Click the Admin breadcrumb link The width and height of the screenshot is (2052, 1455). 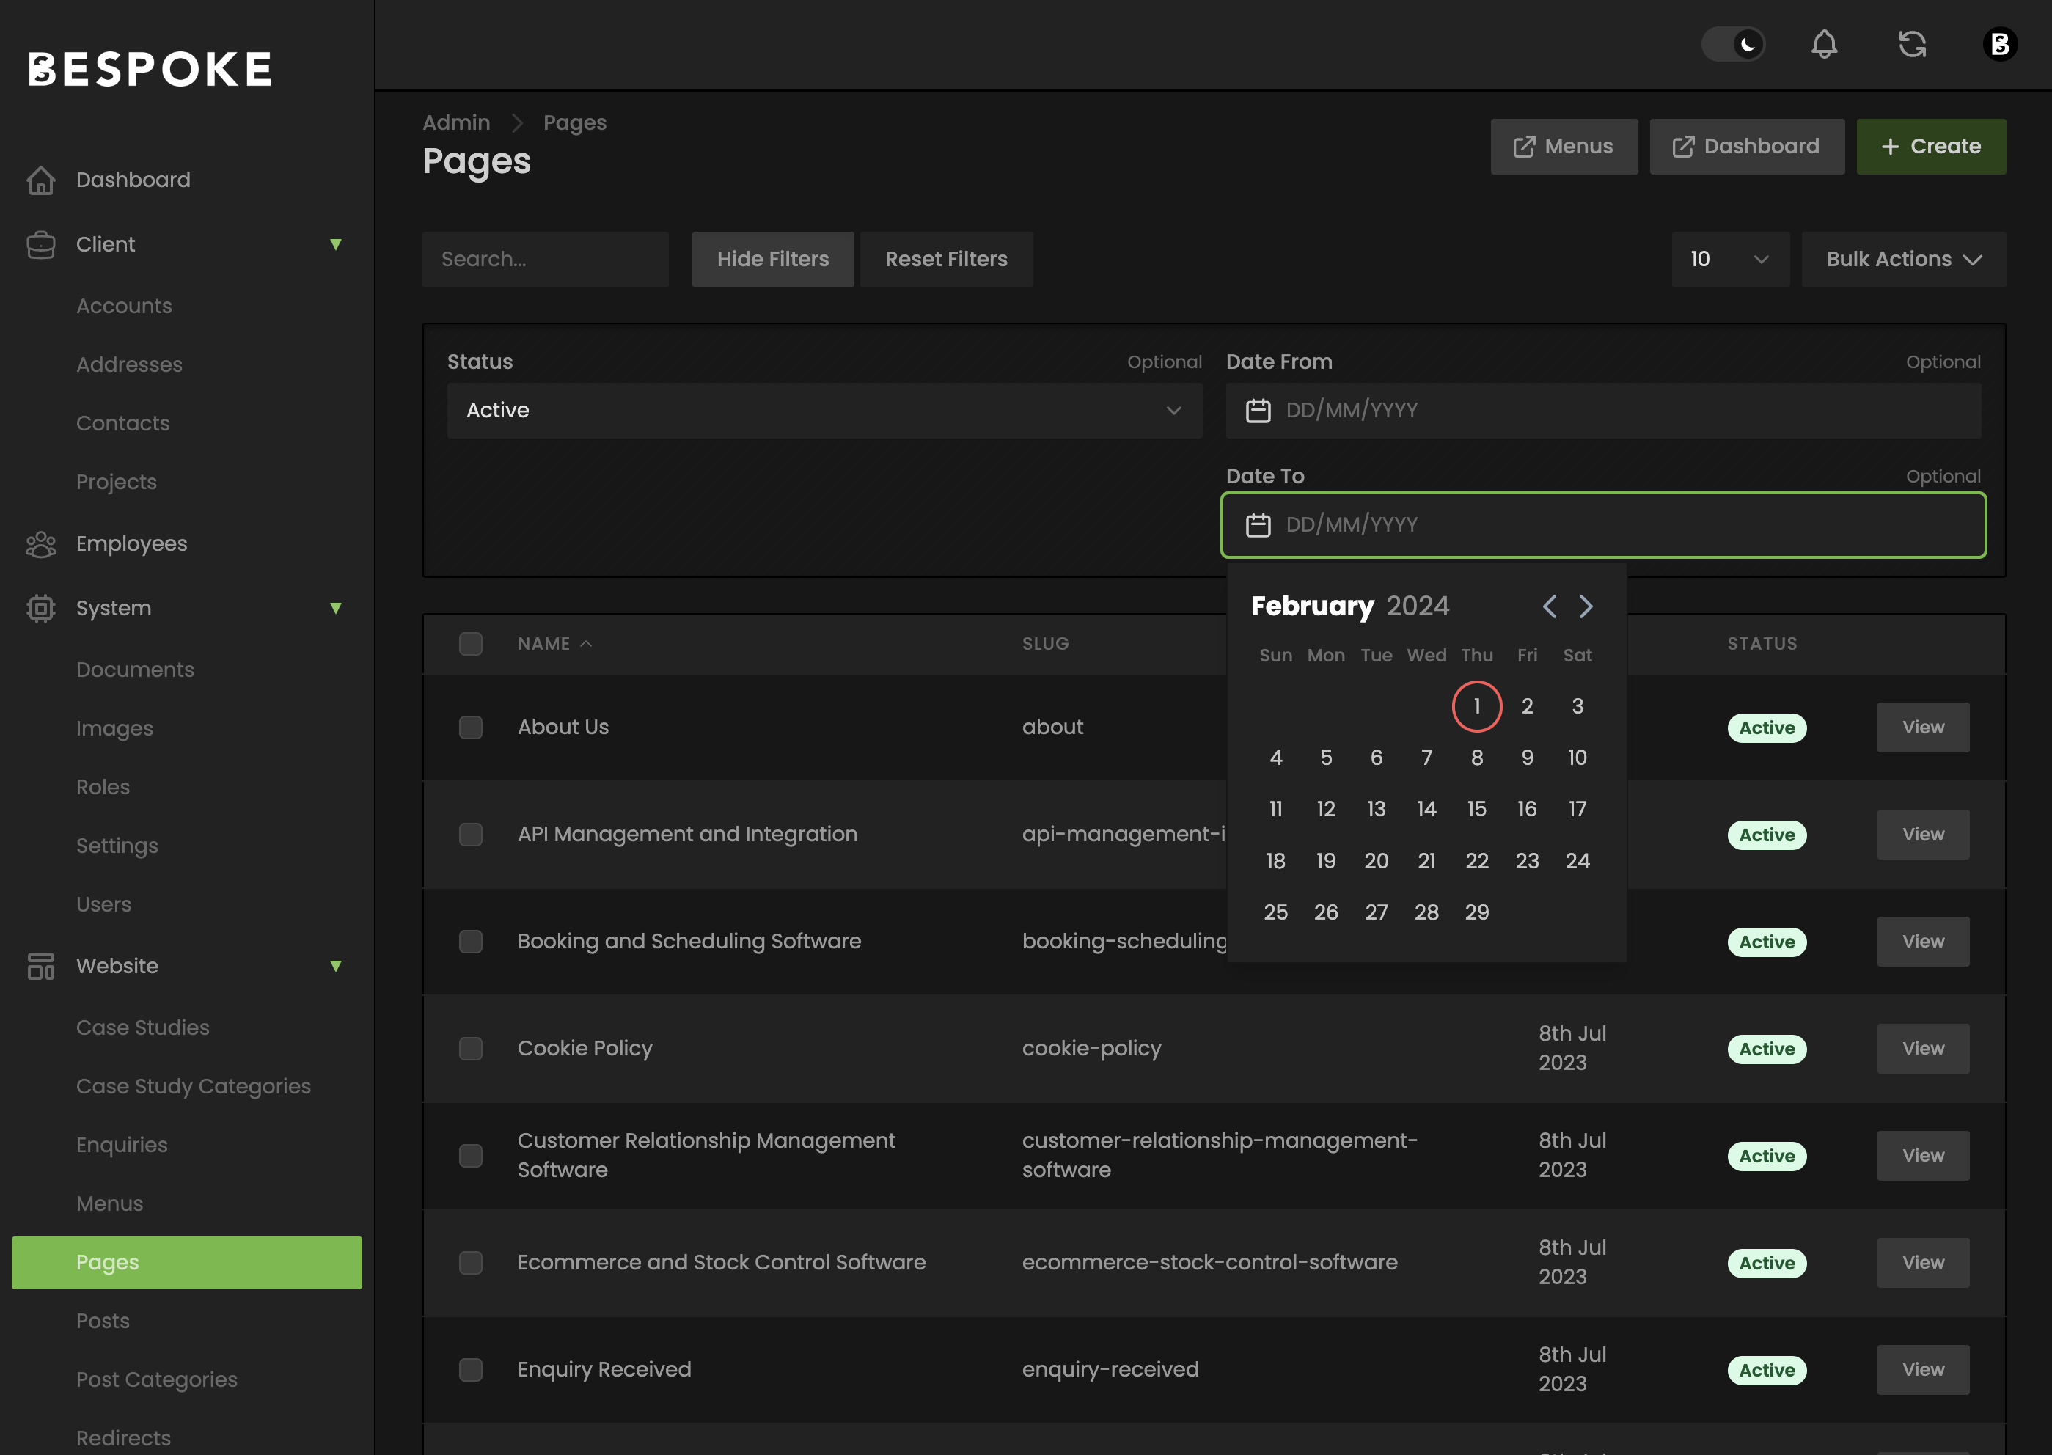coord(456,122)
